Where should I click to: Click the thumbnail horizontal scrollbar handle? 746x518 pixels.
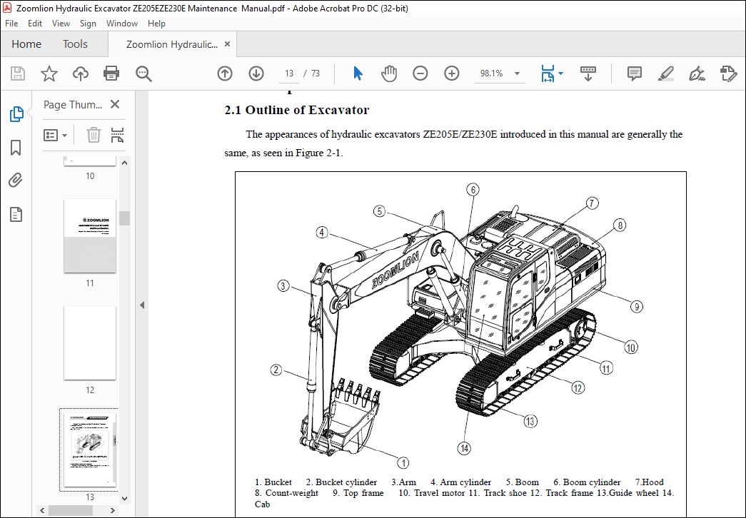[71, 510]
